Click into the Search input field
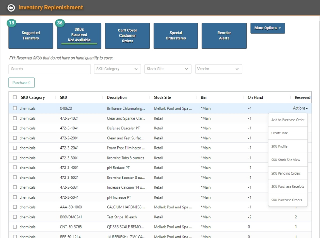This screenshot has width=320, height=238. click(49, 69)
